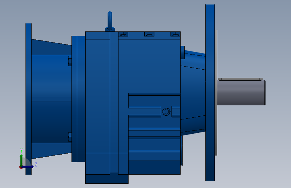Select the conical motor adapter housing
The image size is (291, 188).
51,99
